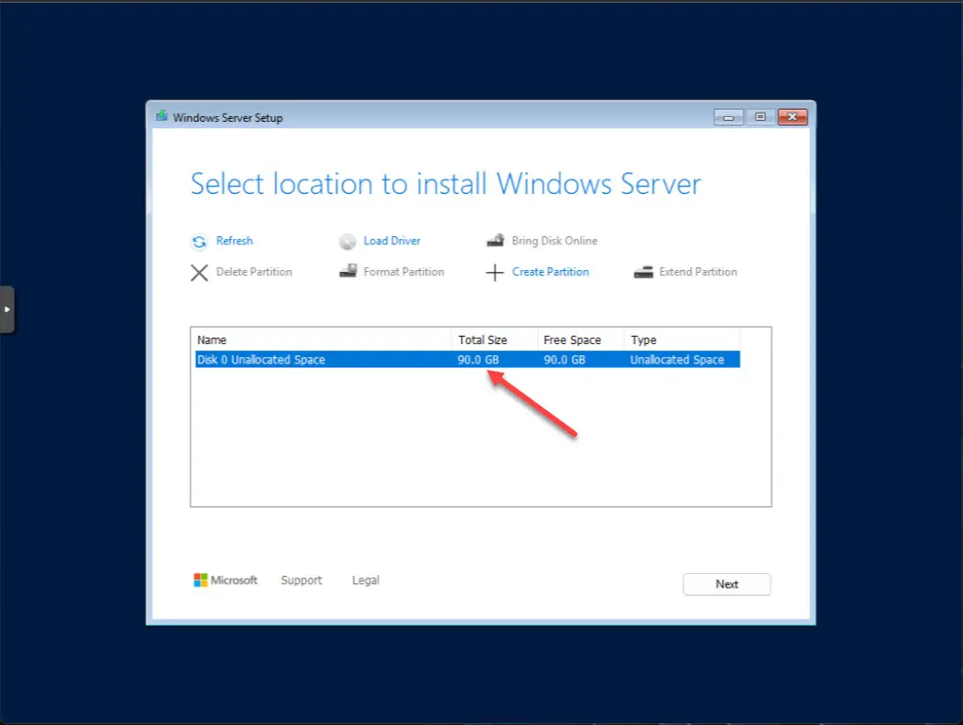Click the Total Size column header
This screenshot has width=963, height=725.
[x=495, y=340]
